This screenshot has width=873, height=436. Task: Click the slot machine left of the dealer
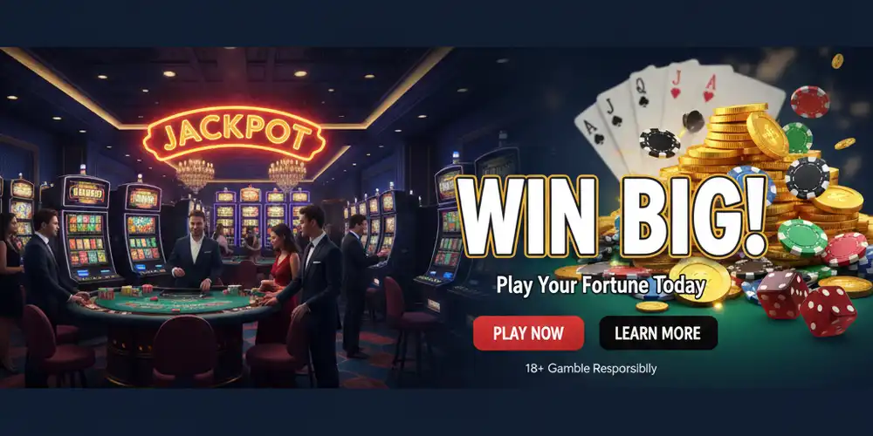143,228
